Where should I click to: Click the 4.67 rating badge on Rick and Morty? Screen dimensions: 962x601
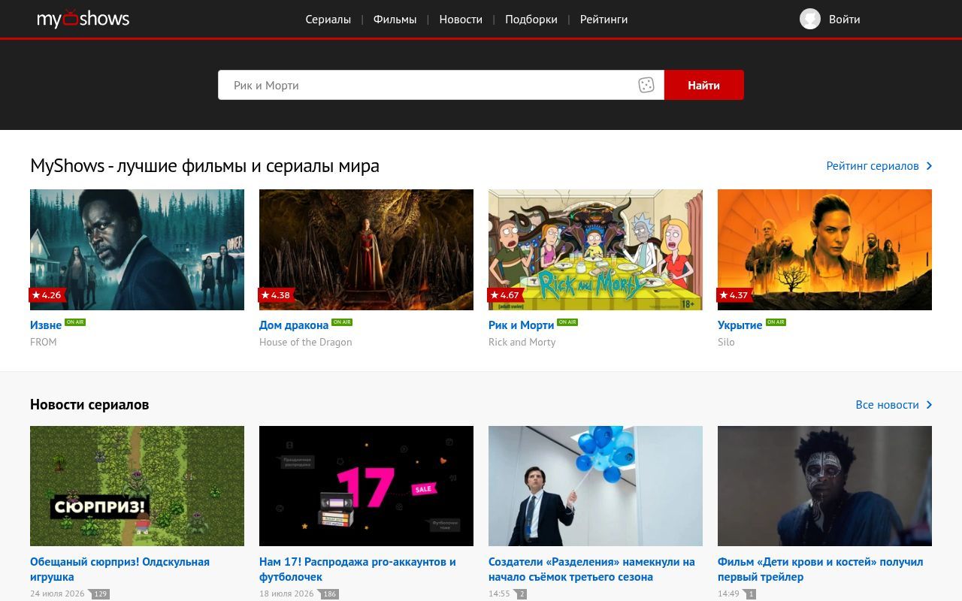tap(505, 295)
